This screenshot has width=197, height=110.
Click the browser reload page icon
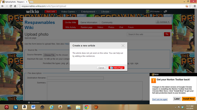pyautogui.click(x=11, y=6)
